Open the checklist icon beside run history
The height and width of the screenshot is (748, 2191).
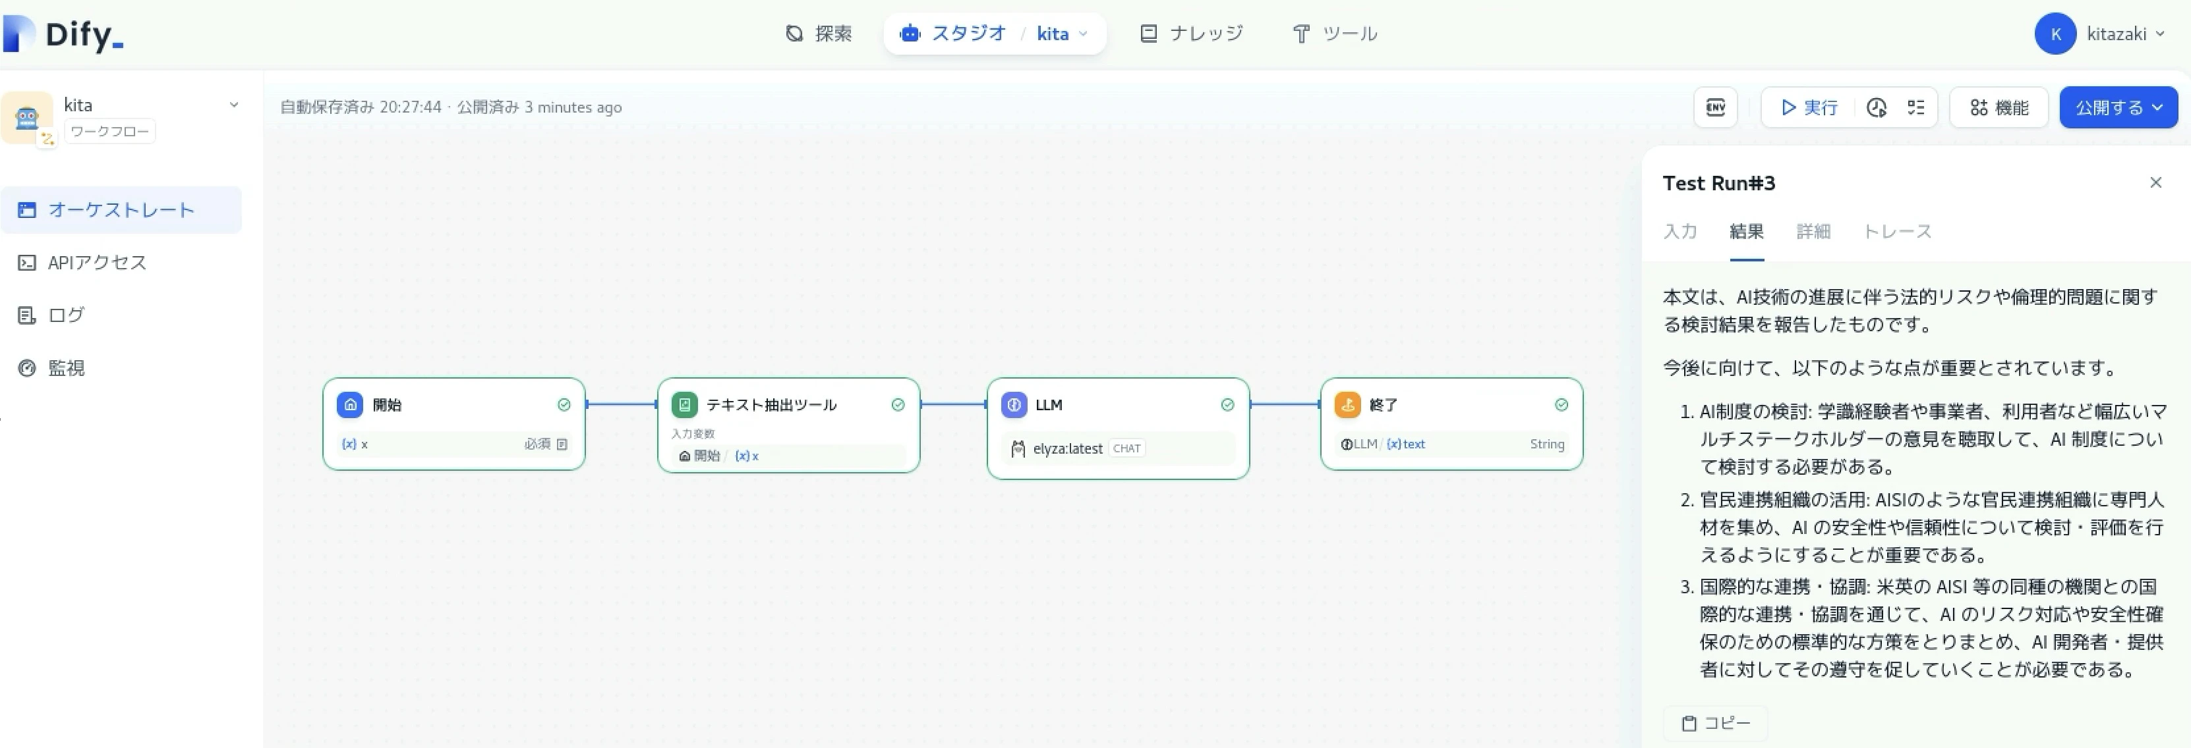1915,108
